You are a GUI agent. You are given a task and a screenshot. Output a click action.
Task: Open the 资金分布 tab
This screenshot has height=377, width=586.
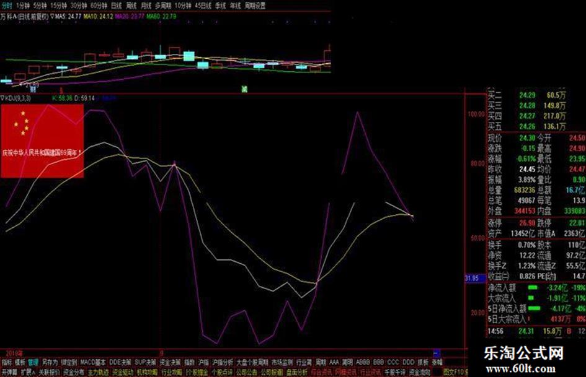74,372
